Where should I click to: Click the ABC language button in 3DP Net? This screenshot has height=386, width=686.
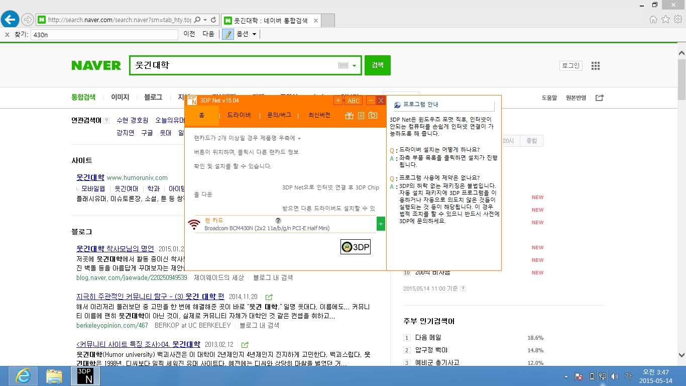354,101
